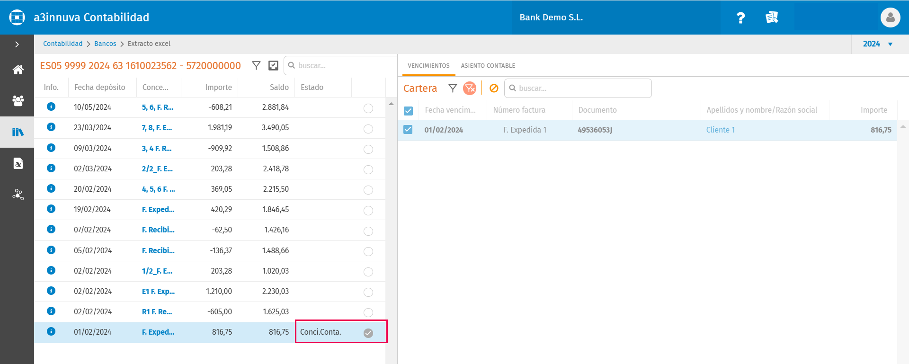Show info for the 10/05/2024 movement

(x=51, y=107)
